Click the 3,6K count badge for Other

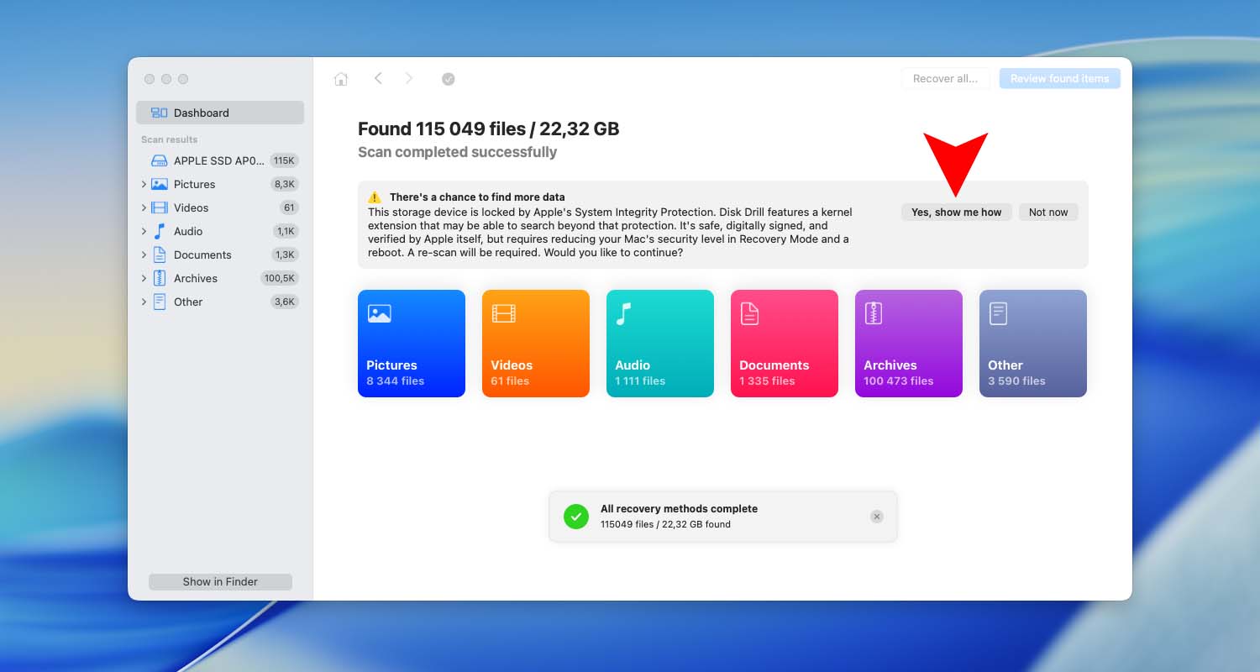[x=284, y=302]
